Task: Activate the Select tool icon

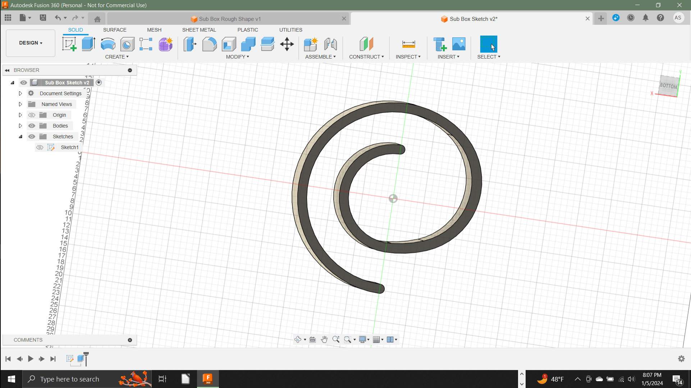Action: point(489,44)
